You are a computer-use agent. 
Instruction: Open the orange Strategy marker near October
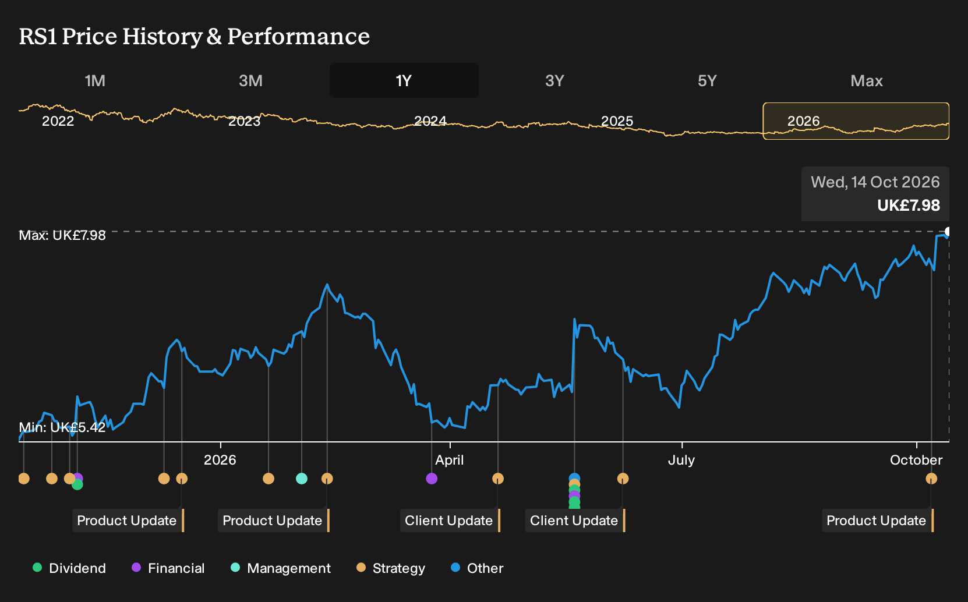tap(931, 479)
